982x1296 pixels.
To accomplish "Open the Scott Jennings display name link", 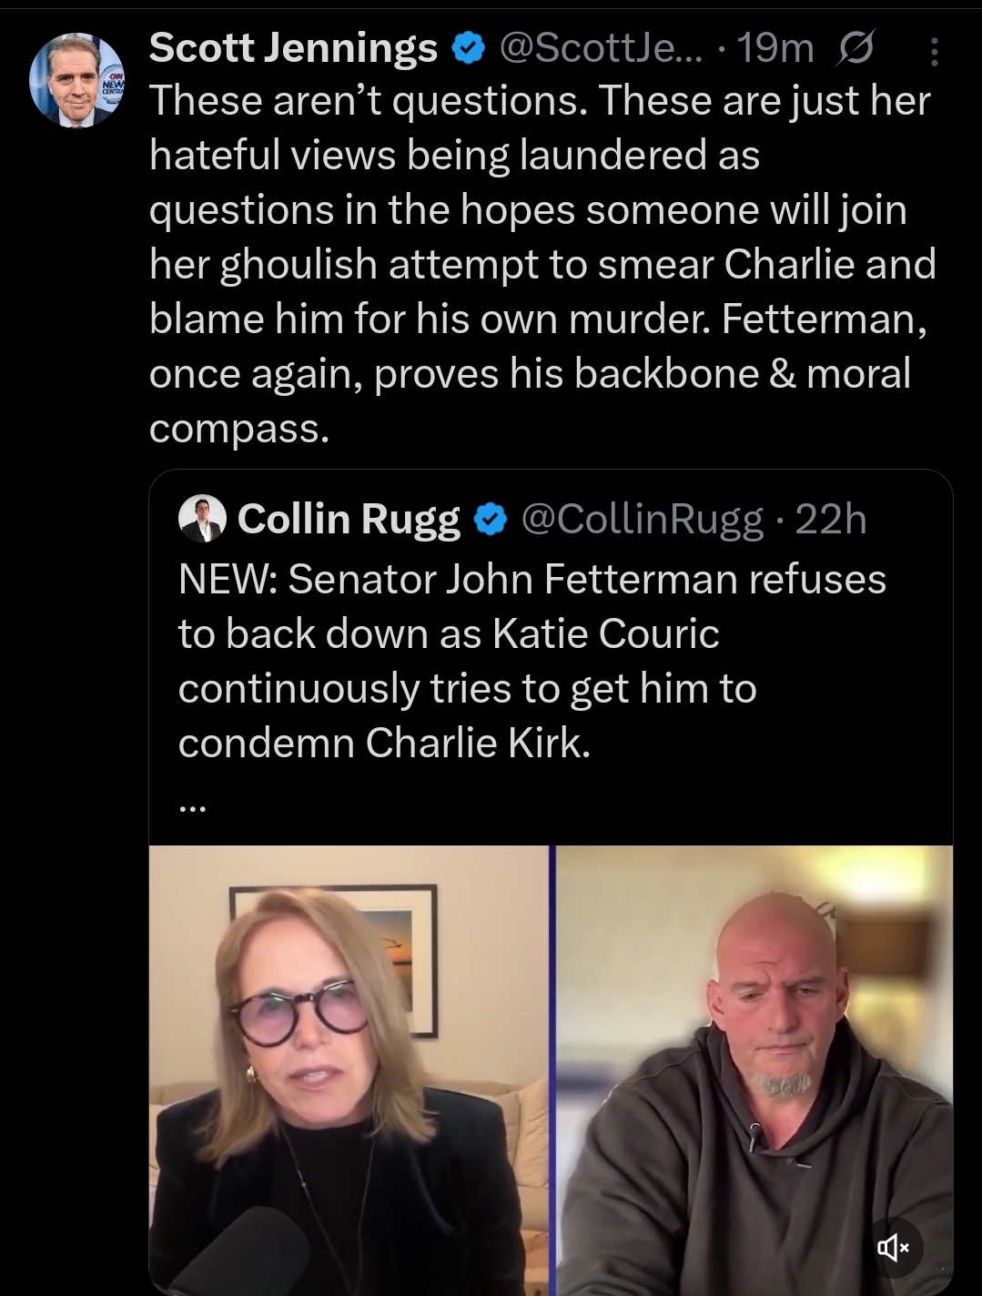I will point(293,48).
